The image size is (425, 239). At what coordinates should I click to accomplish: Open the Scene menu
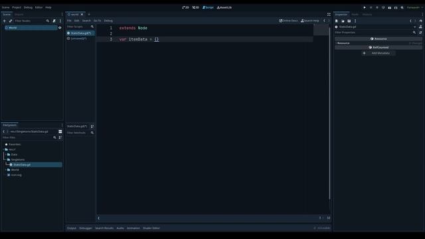click(5, 7)
